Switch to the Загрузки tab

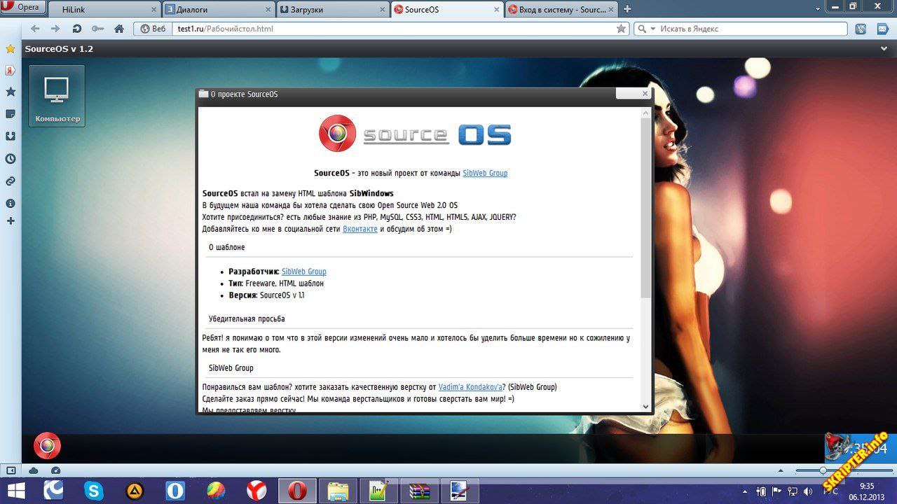tap(332, 9)
